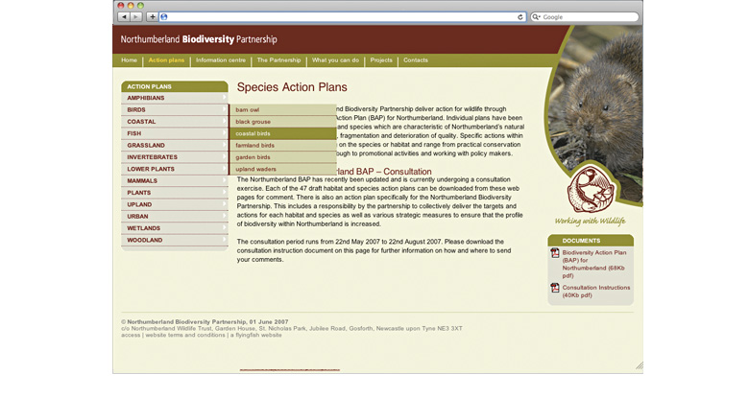Viewport: 749px width, 398px height.
Task: Click the browser forward arrow button
Action: [x=136, y=16]
